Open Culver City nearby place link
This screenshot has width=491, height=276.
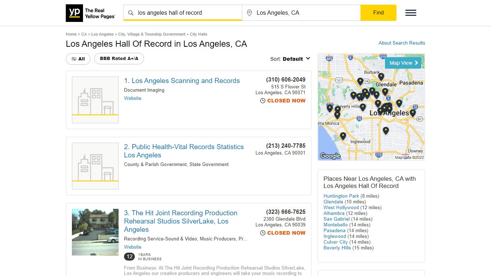coord(336,242)
